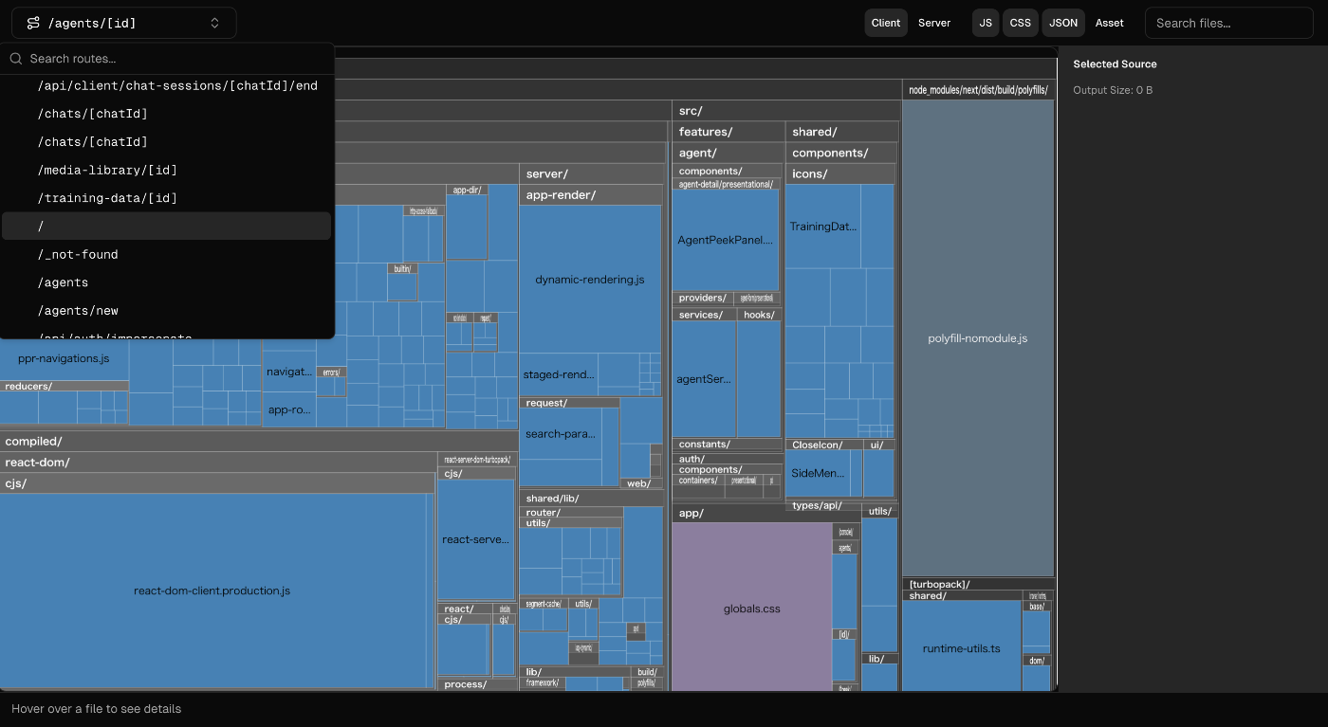The height and width of the screenshot is (727, 1328).
Task: Select the app-ro... block
Action: pyautogui.click(x=289, y=409)
